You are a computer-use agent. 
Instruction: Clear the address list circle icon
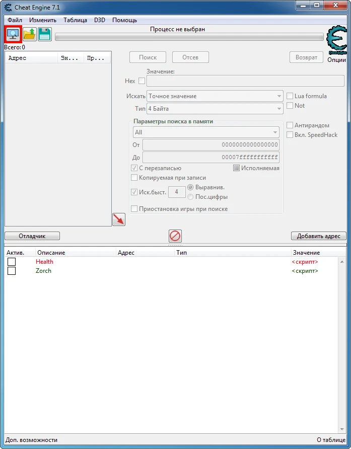pos(175,236)
